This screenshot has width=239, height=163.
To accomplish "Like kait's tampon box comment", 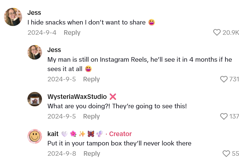I will click(x=226, y=154).
